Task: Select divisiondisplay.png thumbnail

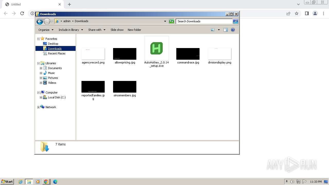Action: pyautogui.click(x=220, y=54)
